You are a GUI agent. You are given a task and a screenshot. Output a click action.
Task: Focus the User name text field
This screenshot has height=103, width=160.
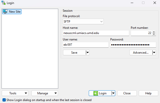click(x=85, y=45)
